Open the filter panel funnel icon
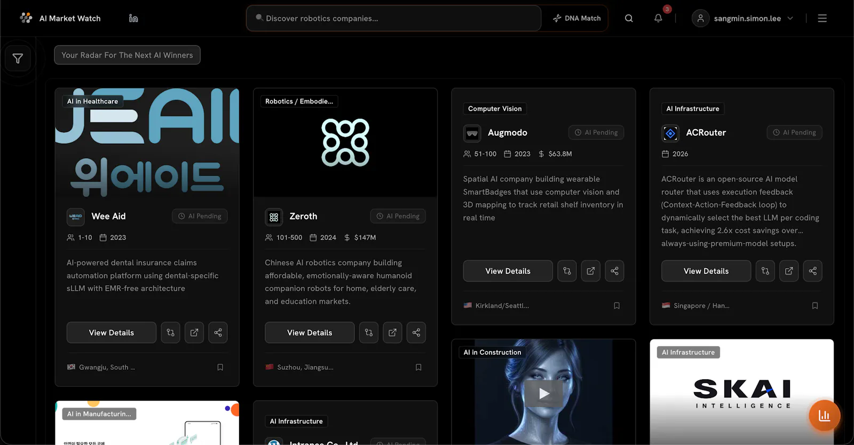The width and height of the screenshot is (854, 445). click(18, 58)
